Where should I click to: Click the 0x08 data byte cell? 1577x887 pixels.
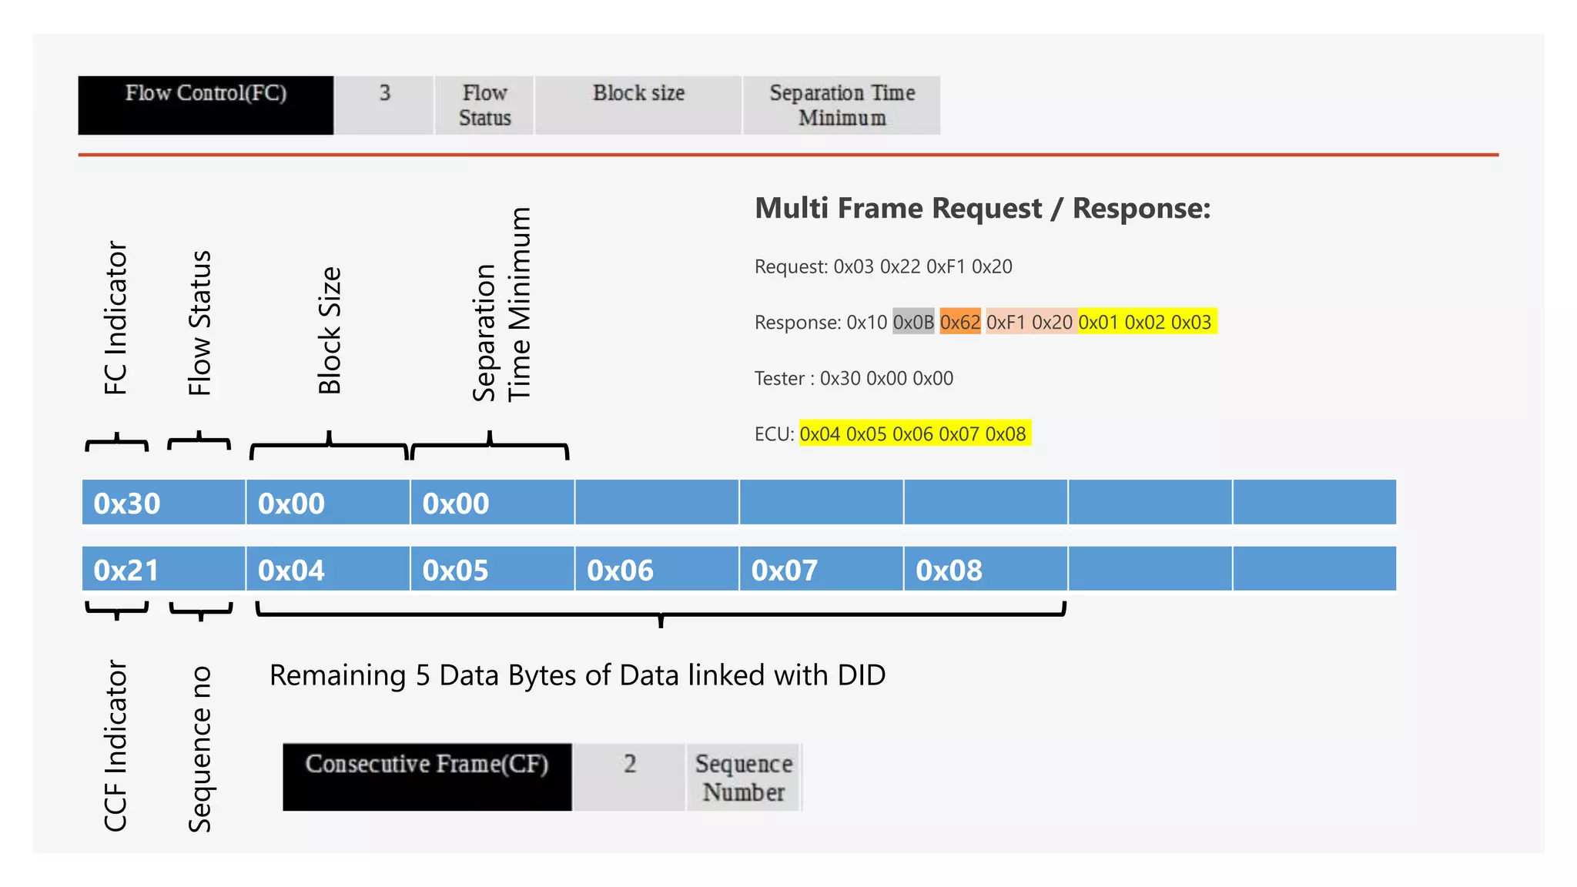(x=986, y=570)
